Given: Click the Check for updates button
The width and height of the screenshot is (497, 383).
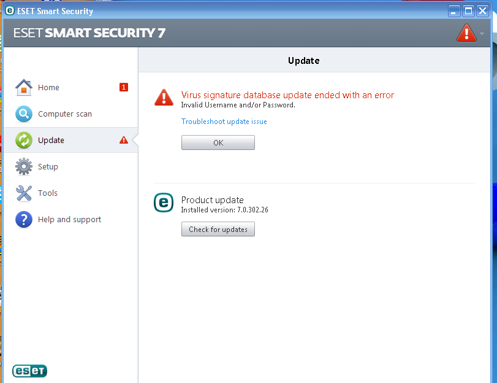Looking at the screenshot, I should (x=218, y=230).
